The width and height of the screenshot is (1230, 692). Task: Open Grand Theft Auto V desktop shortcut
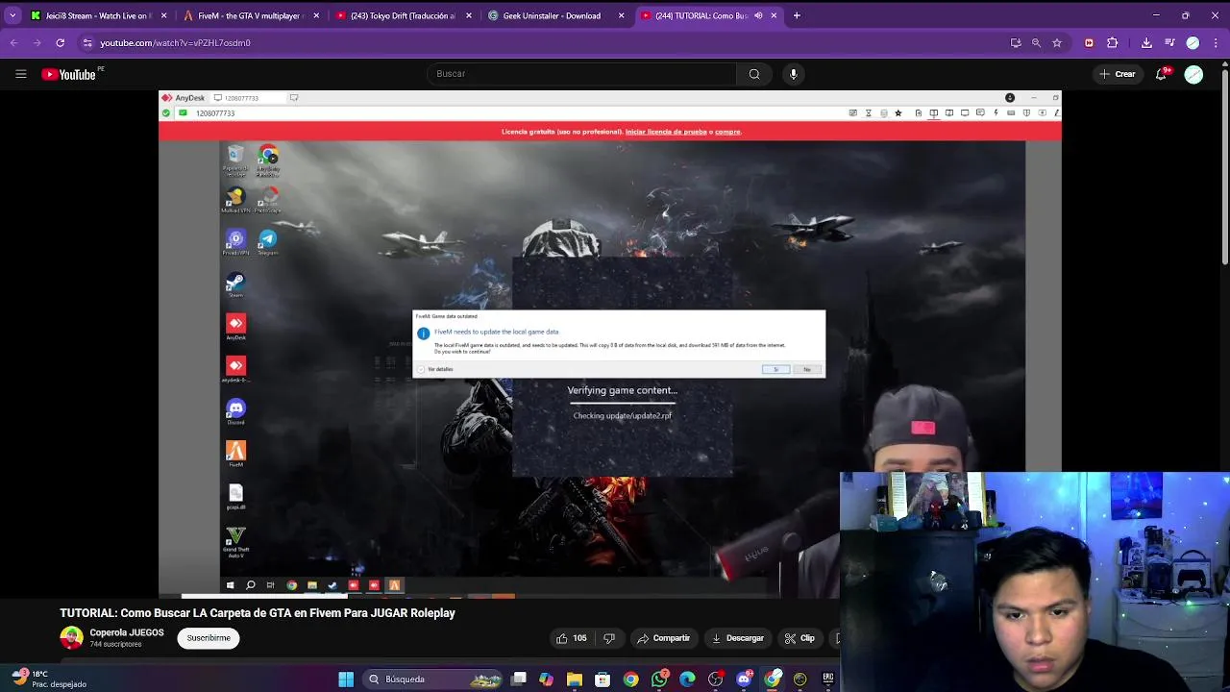click(x=235, y=541)
